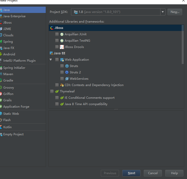Image resolution: width=187 pixels, height=179 pixels.
Task: Click the Previous button
Action: 110,173
